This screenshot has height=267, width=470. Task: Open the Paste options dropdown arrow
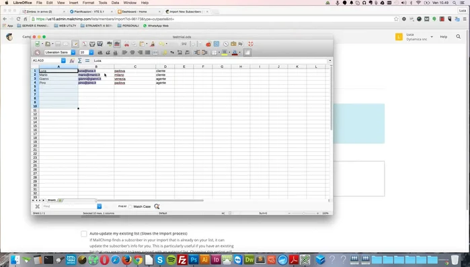click(x=147, y=44)
